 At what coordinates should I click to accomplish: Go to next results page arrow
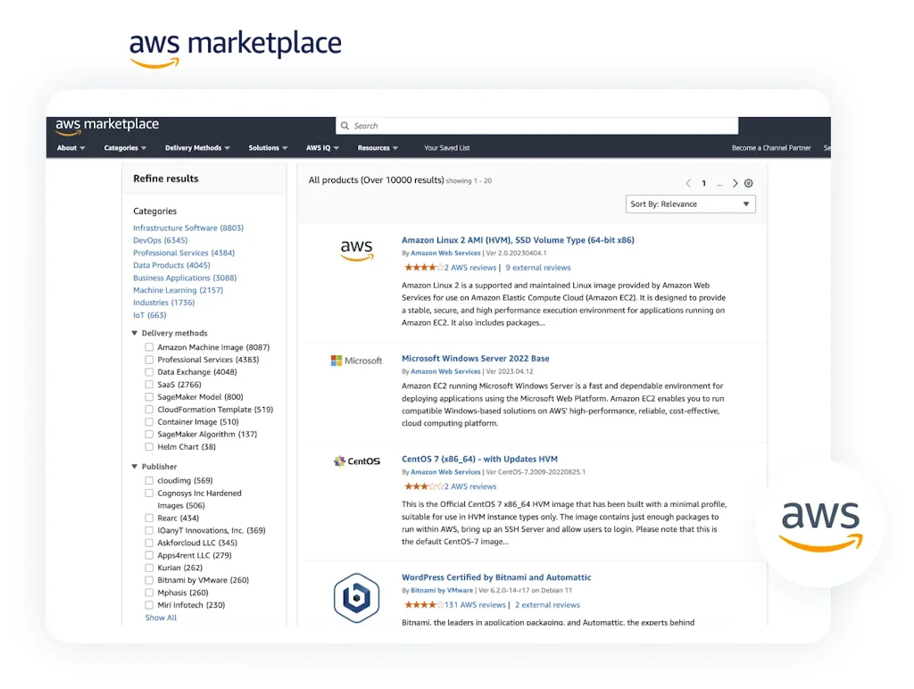pyautogui.click(x=735, y=183)
